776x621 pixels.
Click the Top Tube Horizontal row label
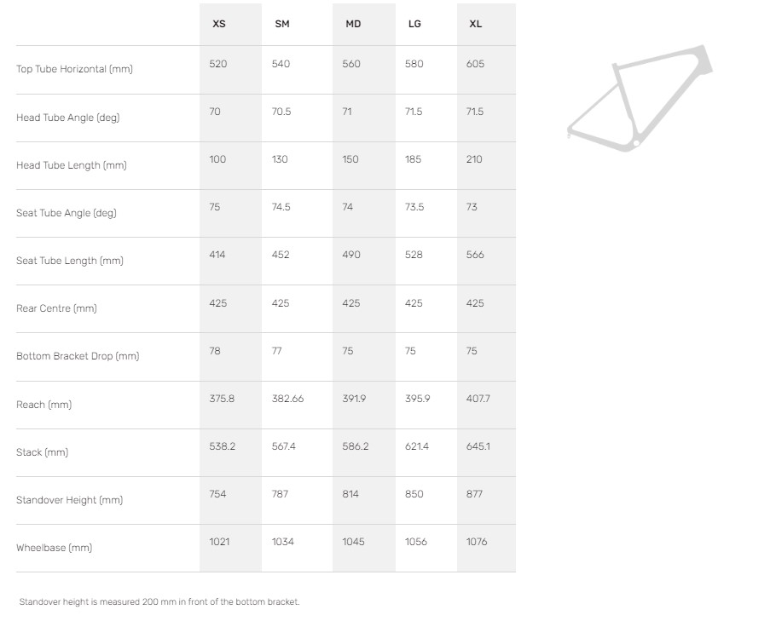[x=74, y=69]
